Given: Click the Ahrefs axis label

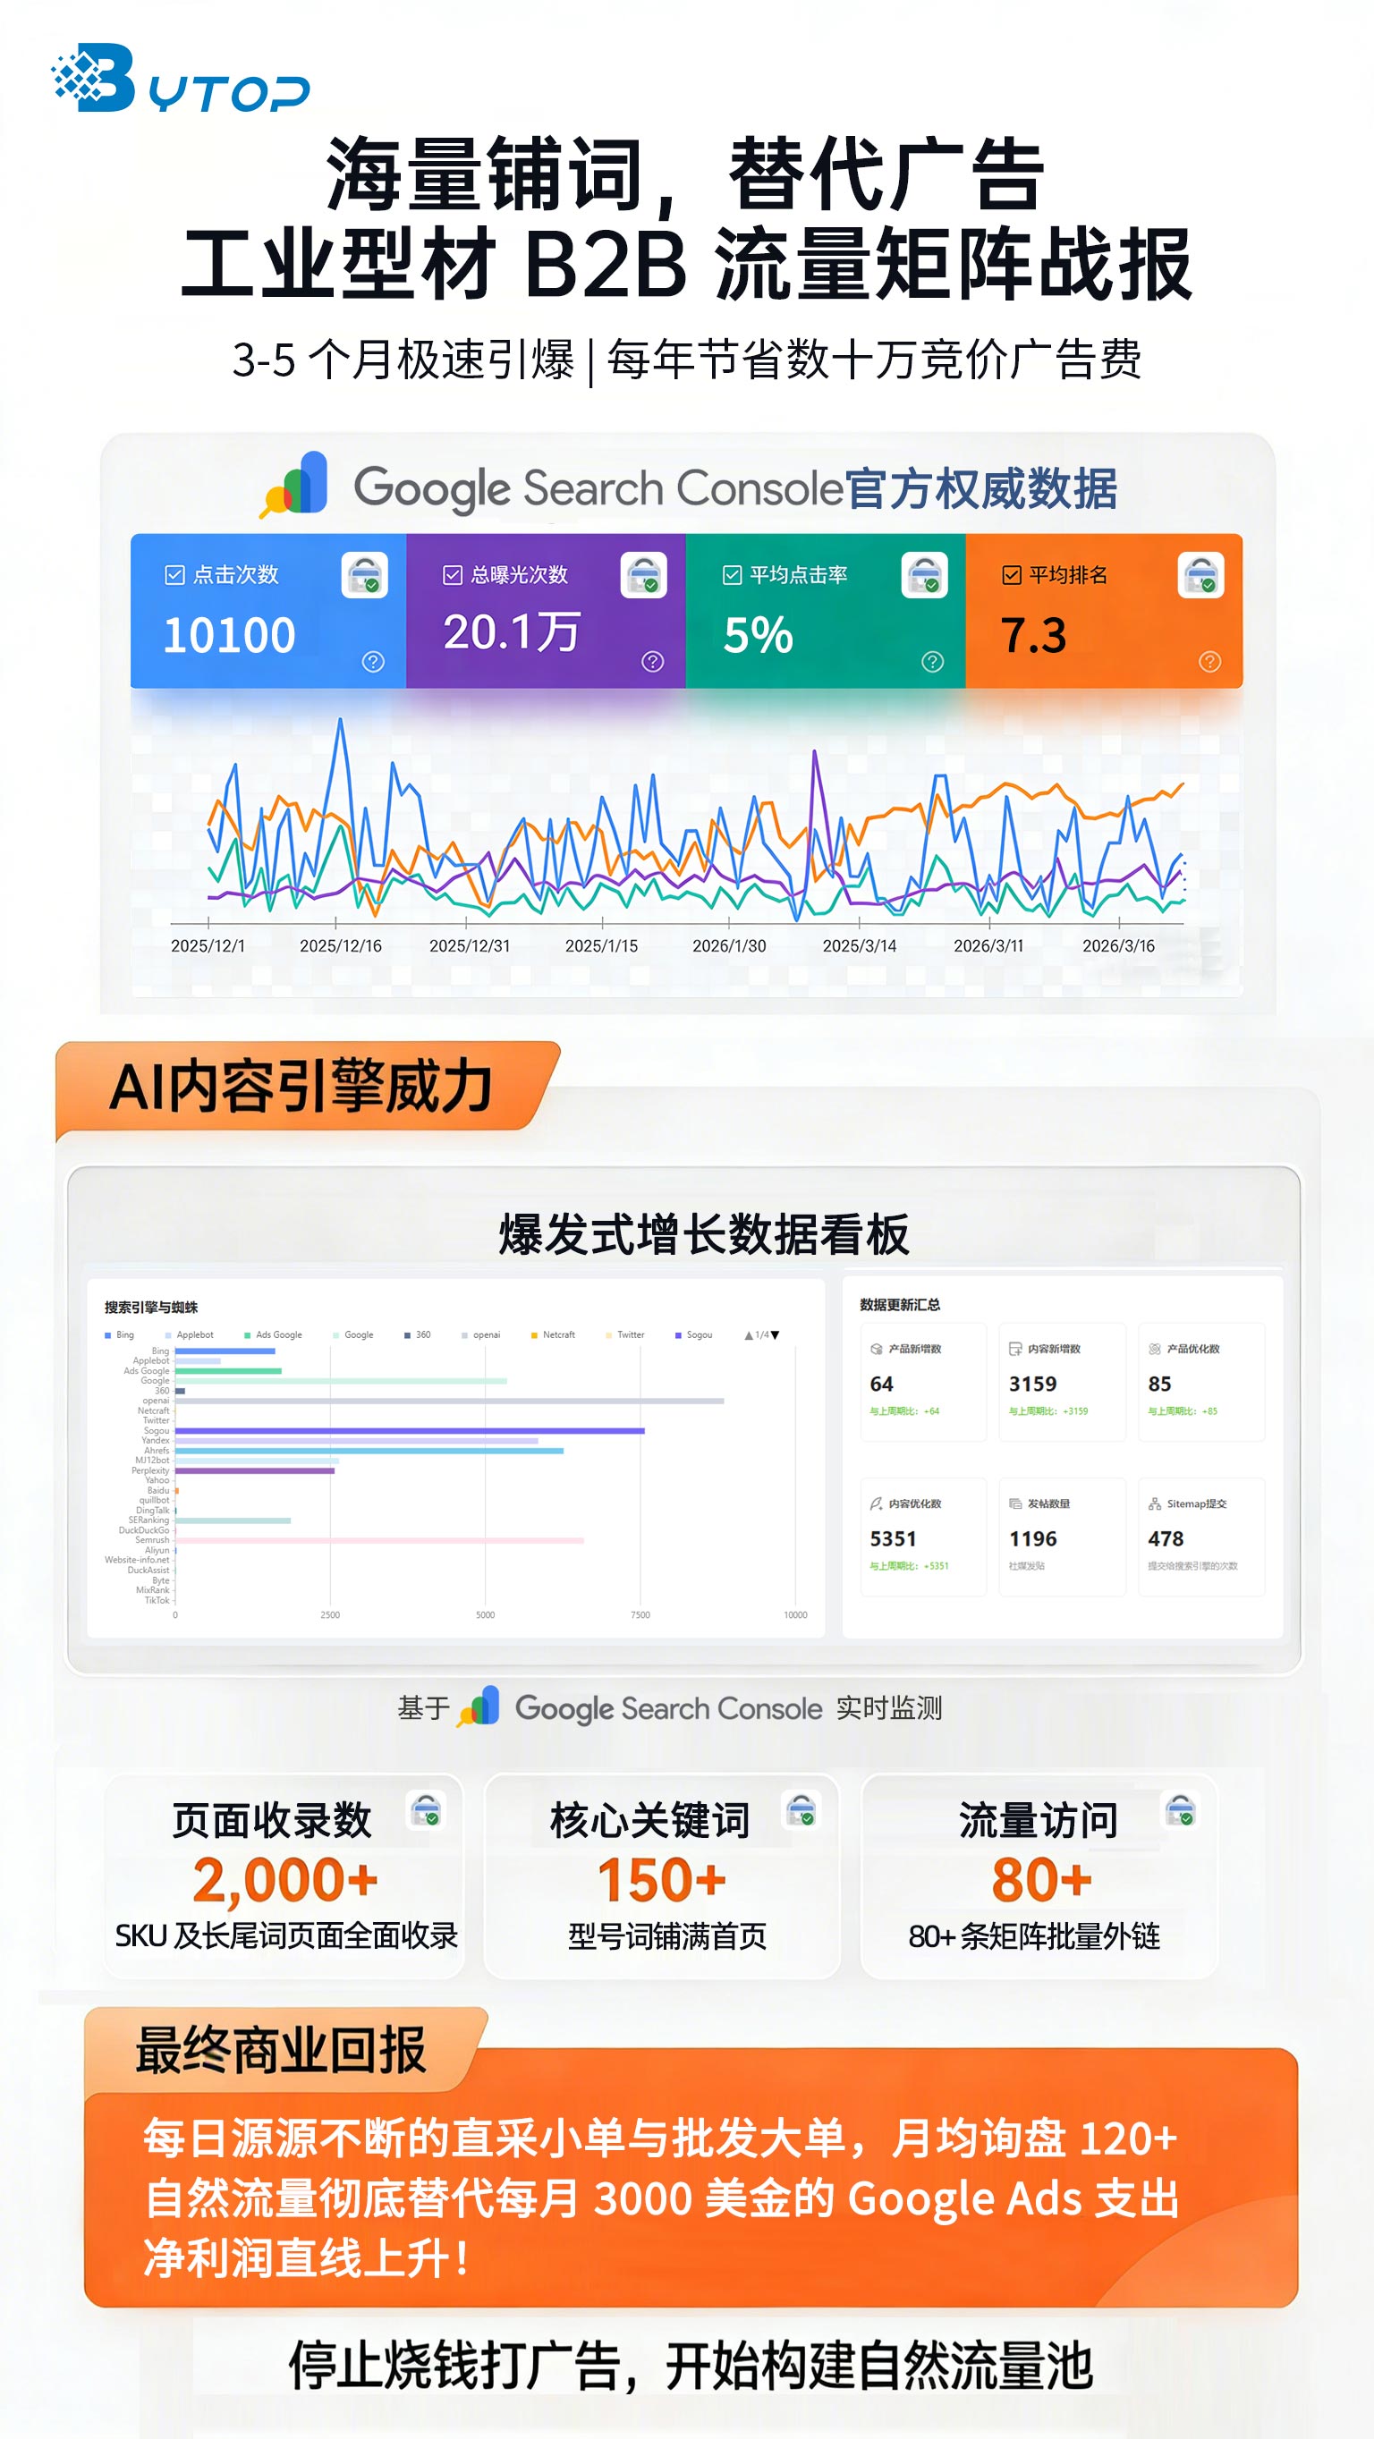Looking at the screenshot, I should [x=157, y=1451].
